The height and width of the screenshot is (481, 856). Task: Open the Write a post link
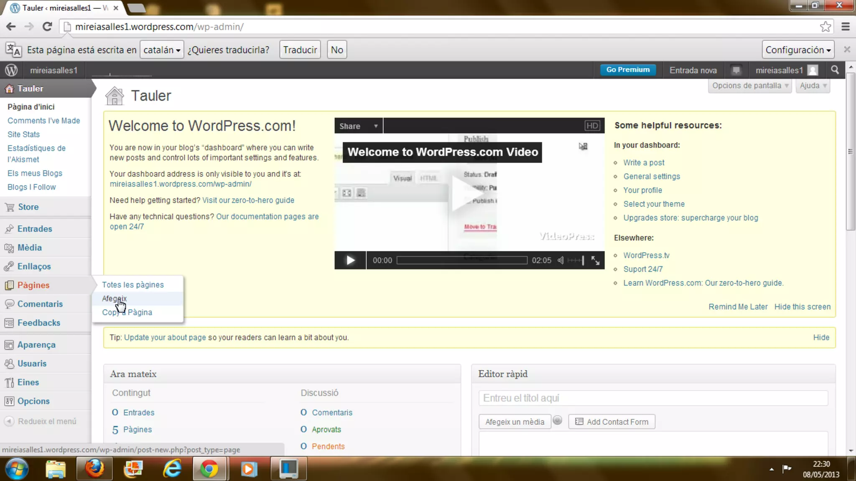click(644, 163)
